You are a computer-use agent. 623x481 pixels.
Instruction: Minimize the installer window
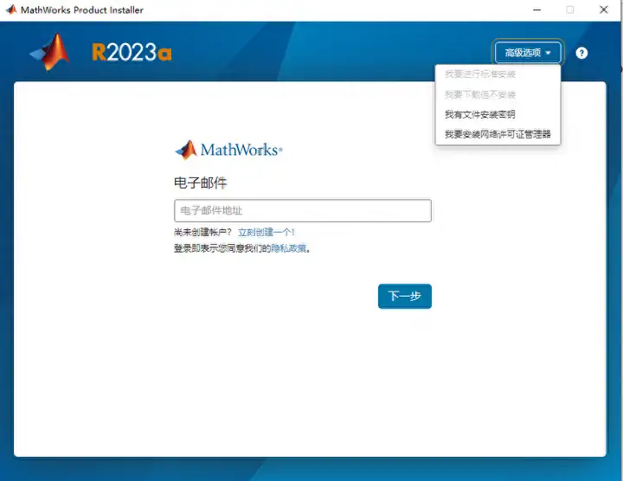click(x=536, y=10)
